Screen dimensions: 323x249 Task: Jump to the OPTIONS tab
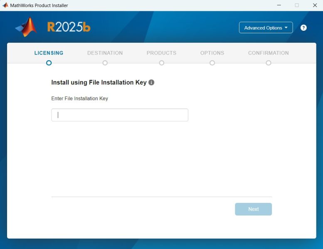212,53
